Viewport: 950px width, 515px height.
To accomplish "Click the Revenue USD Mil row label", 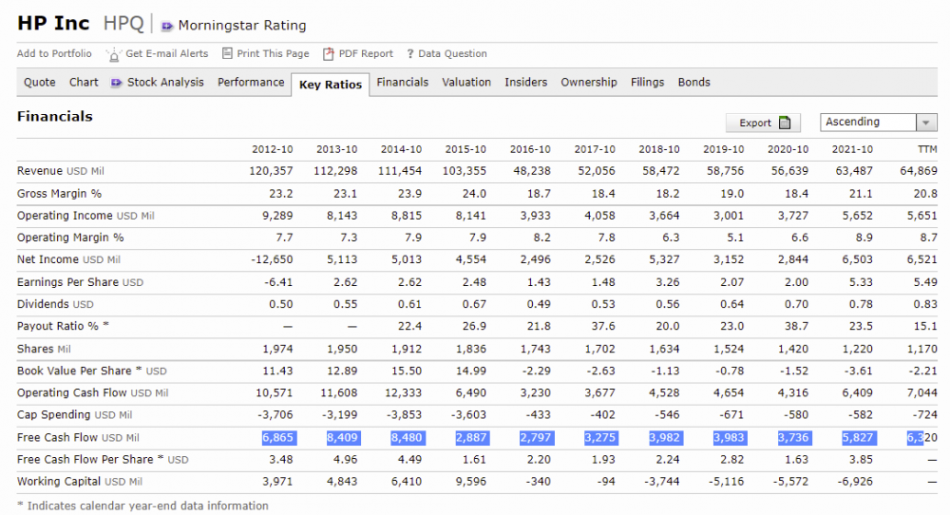I will [61, 171].
